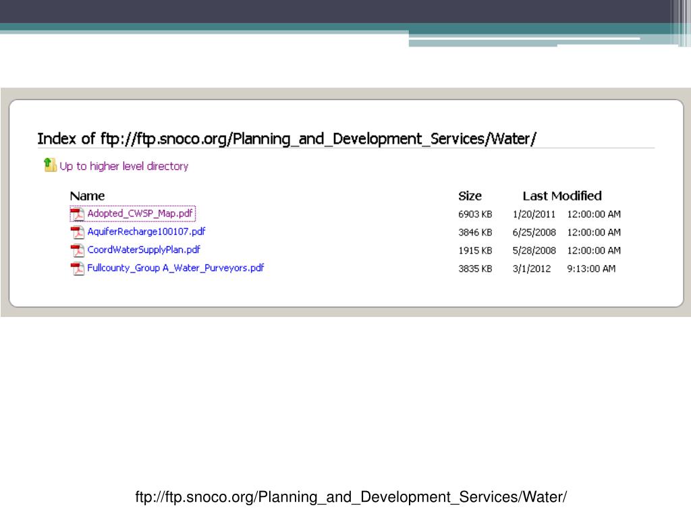The height and width of the screenshot is (518, 691).
Task: Click the green up-arrow folder icon
Action: coord(50,165)
